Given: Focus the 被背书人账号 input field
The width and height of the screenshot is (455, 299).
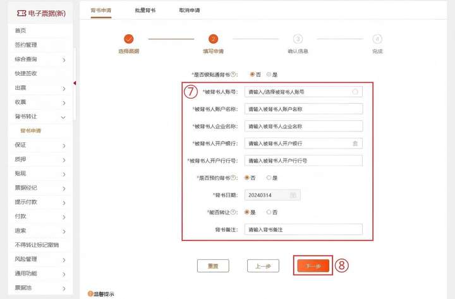Looking at the screenshot, I should tap(303, 92).
